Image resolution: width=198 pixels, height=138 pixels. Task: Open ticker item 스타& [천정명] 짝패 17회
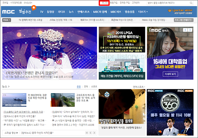[x=61, y=20]
